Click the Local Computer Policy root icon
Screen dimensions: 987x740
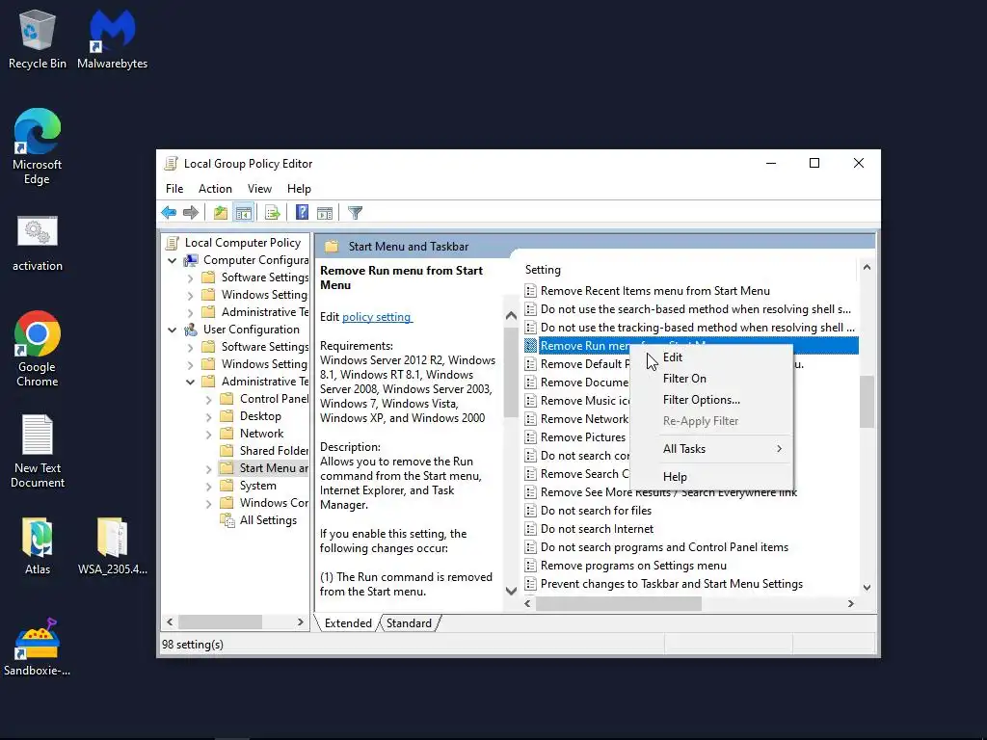[x=172, y=242]
